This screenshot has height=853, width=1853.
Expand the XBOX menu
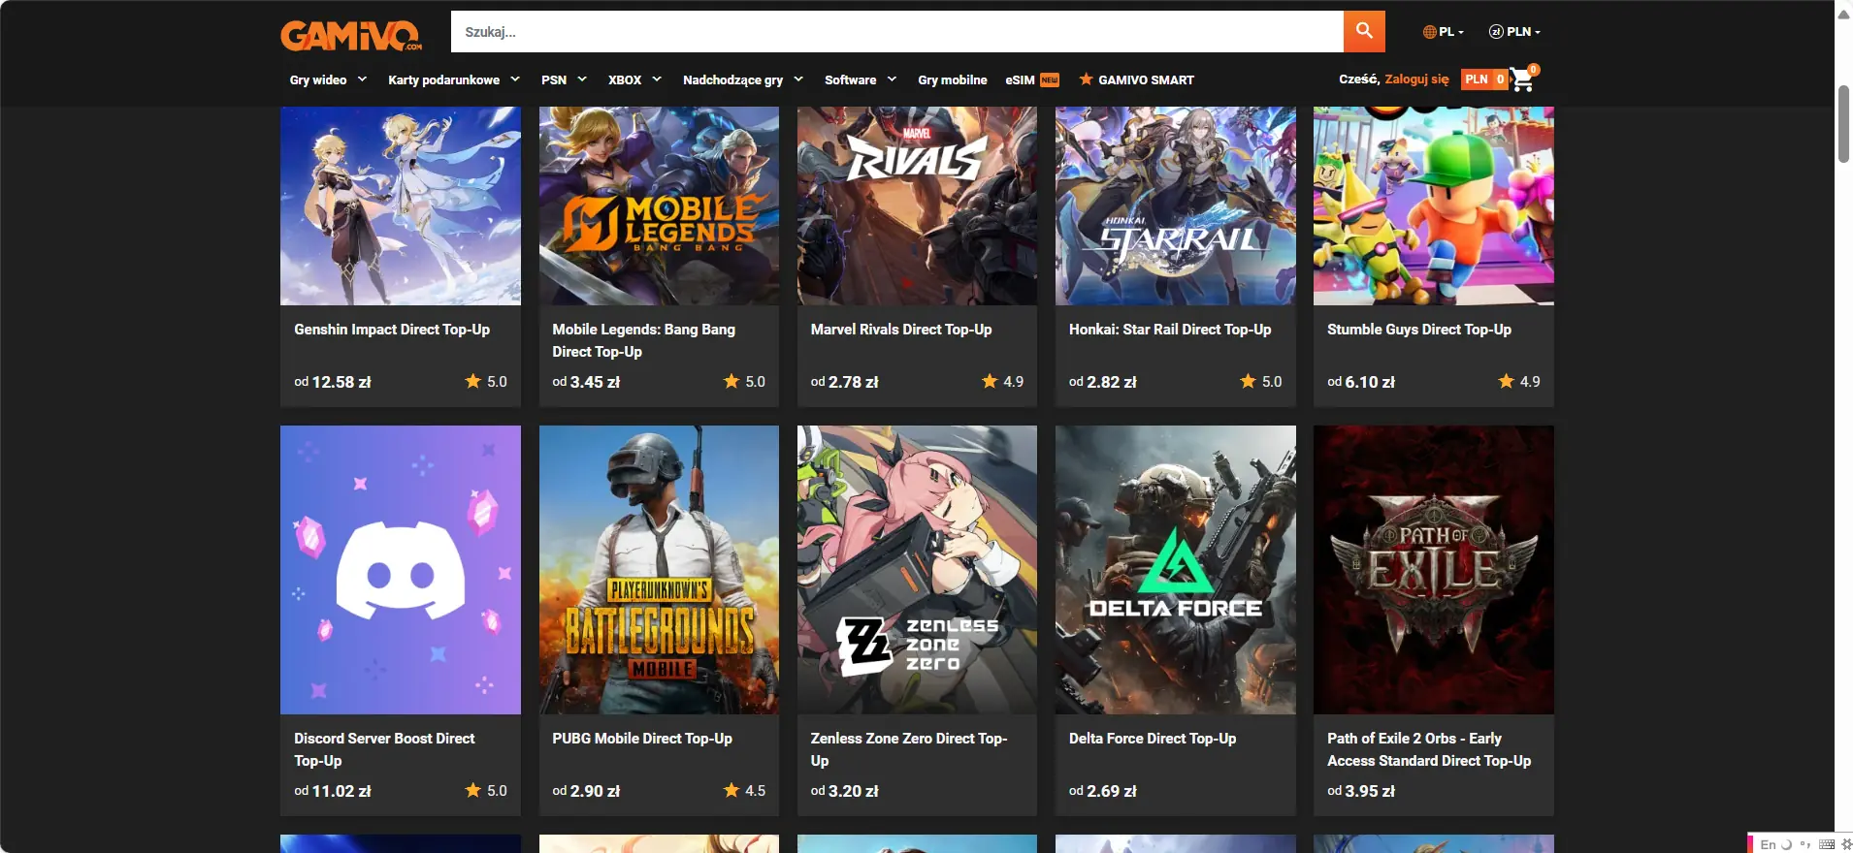pos(634,79)
